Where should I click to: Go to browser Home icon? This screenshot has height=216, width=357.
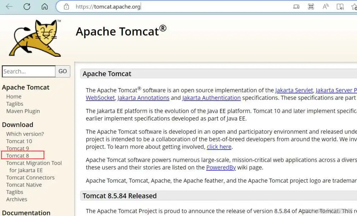tap(45, 6)
